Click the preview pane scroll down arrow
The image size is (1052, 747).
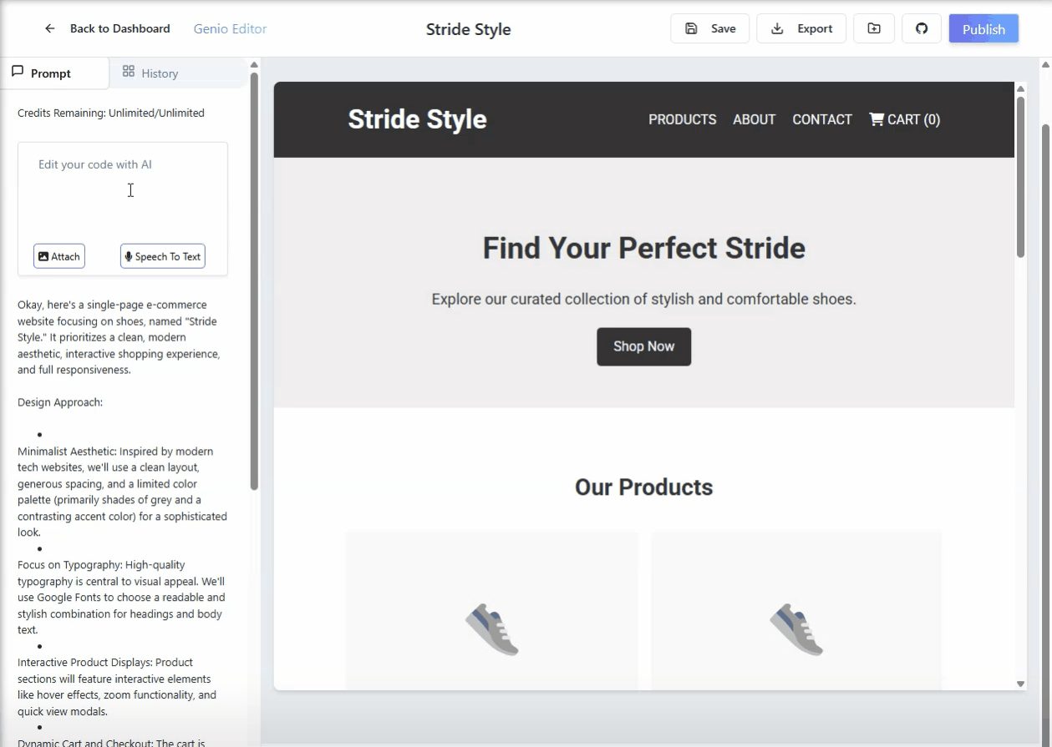(1020, 684)
